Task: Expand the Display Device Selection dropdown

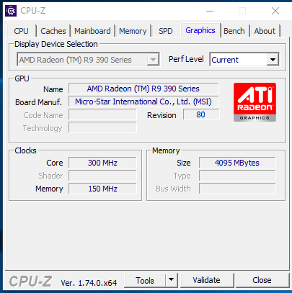Action: tap(153, 59)
